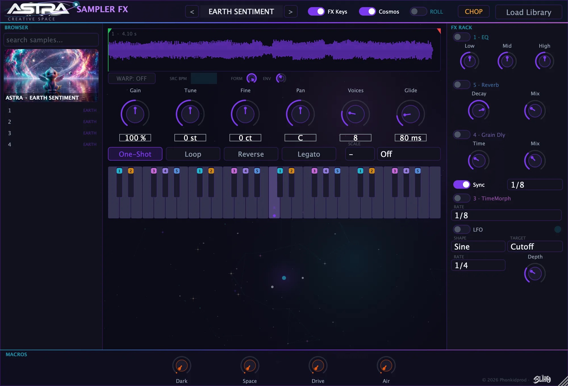Click the CHOP button
This screenshot has height=386, width=568.
[473, 12]
